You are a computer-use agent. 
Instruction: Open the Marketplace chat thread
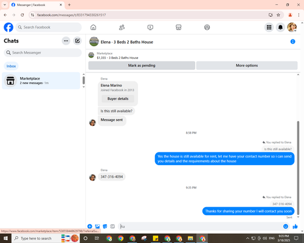(41, 81)
